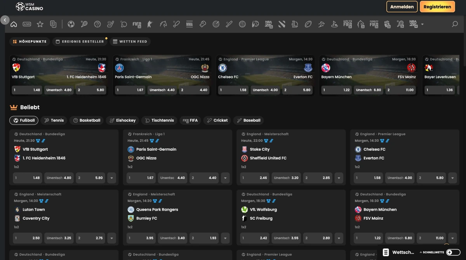Image resolution: width=466 pixels, height=260 pixels.
Task: Open the LIVE events icon
Action: coord(27,24)
